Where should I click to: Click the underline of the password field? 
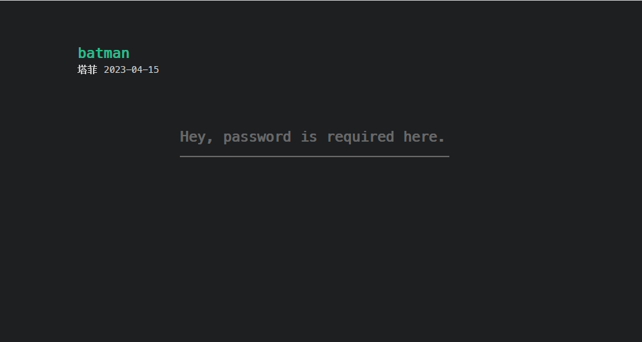point(315,156)
